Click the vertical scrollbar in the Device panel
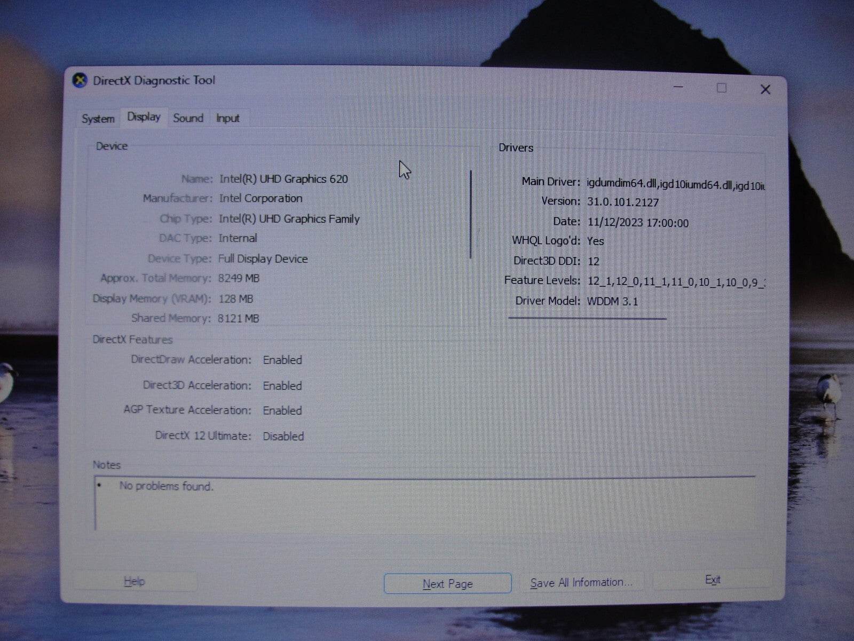854x641 pixels. (471, 214)
